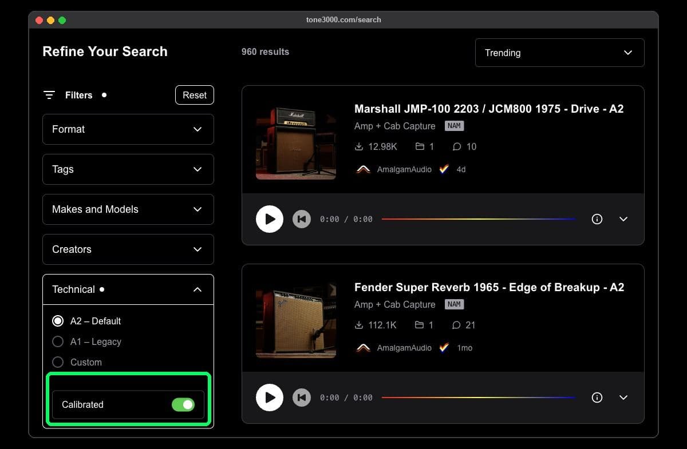Open info for the Marshall JMP-100 player
Image resolution: width=687 pixels, height=449 pixels.
tap(597, 219)
